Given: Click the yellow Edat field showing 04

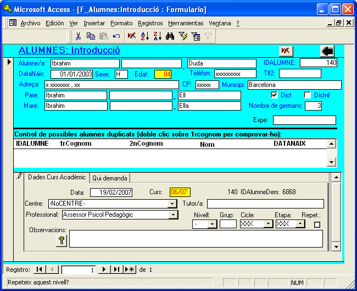Looking at the screenshot, I should (x=163, y=74).
